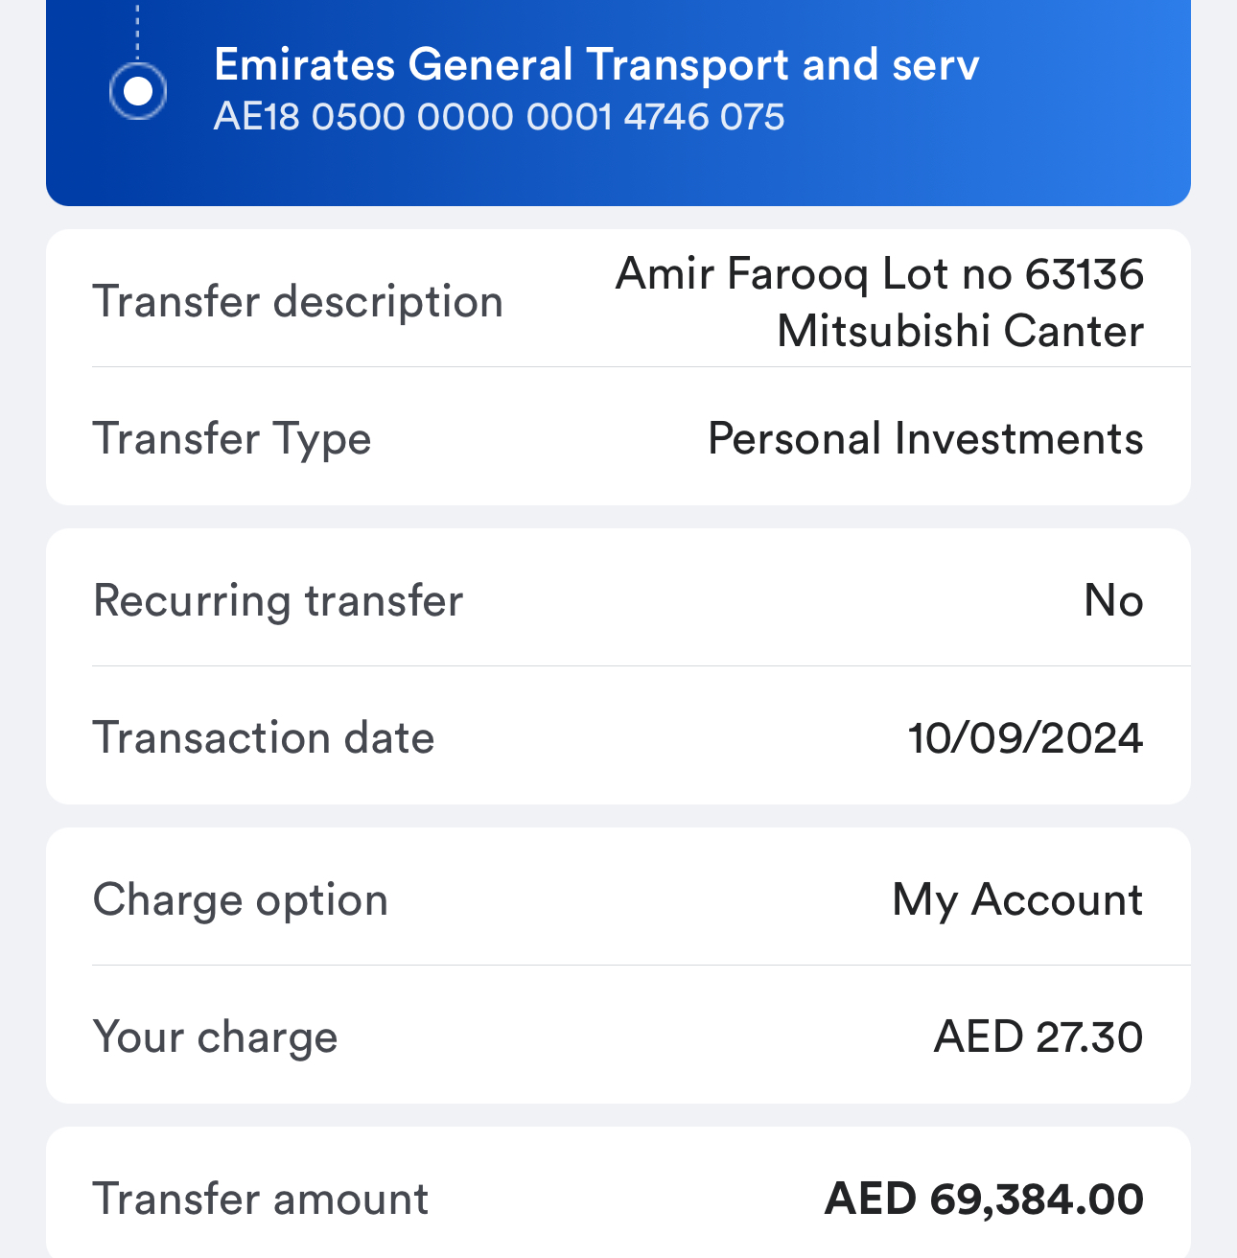This screenshot has height=1258, width=1237.
Task: Tap the blue beneficiary header card
Action: coord(618,103)
